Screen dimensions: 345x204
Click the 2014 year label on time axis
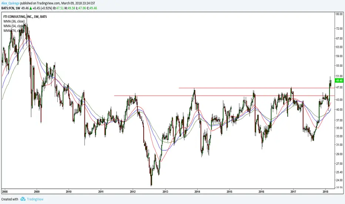[x=197, y=192]
